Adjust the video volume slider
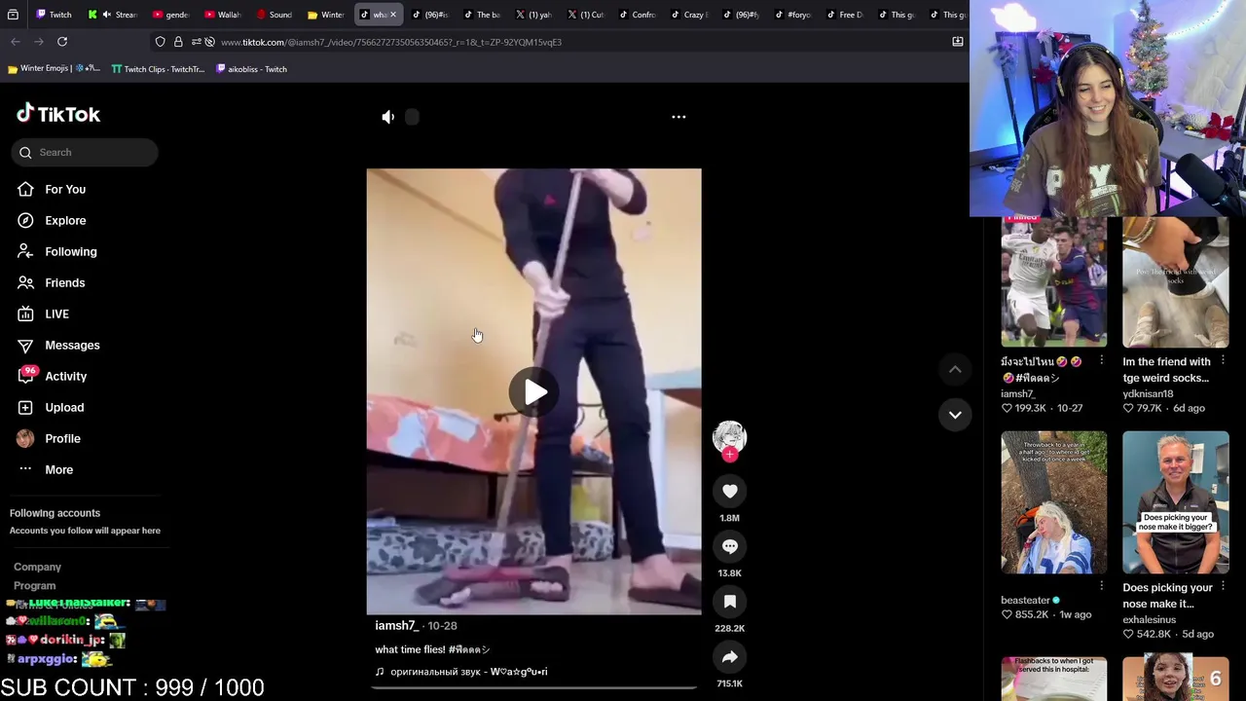The width and height of the screenshot is (1246, 701). point(412,117)
